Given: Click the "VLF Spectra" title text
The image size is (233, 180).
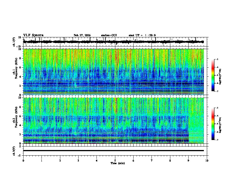Looking at the screenshot, I should click(33, 35).
